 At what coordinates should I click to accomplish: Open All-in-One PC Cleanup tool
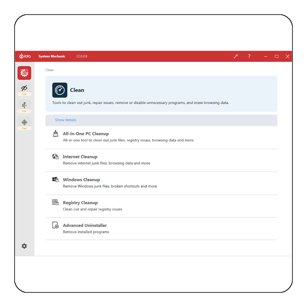[161, 137]
